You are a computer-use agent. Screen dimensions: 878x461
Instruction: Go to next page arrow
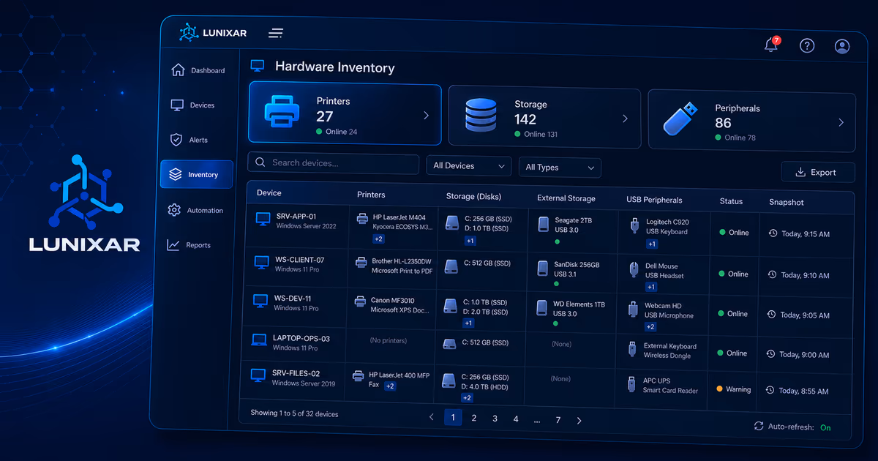click(x=579, y=421)
